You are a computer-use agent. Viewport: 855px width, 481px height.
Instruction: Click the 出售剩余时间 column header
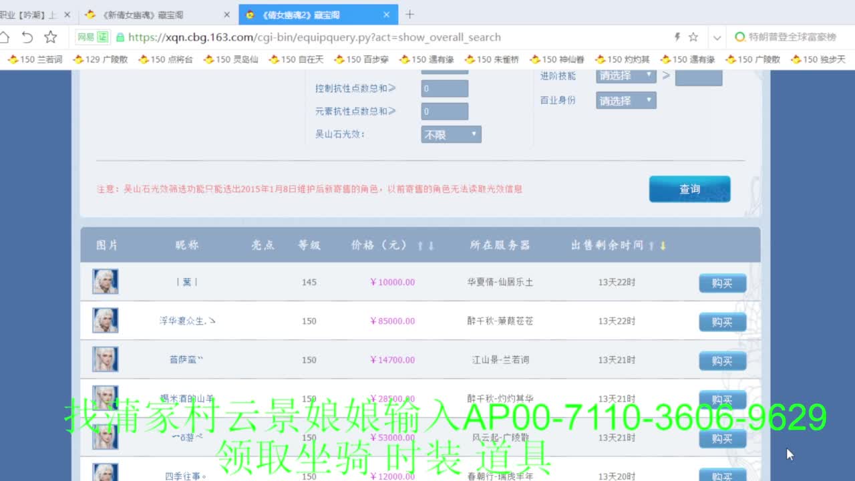click(607, 245)
